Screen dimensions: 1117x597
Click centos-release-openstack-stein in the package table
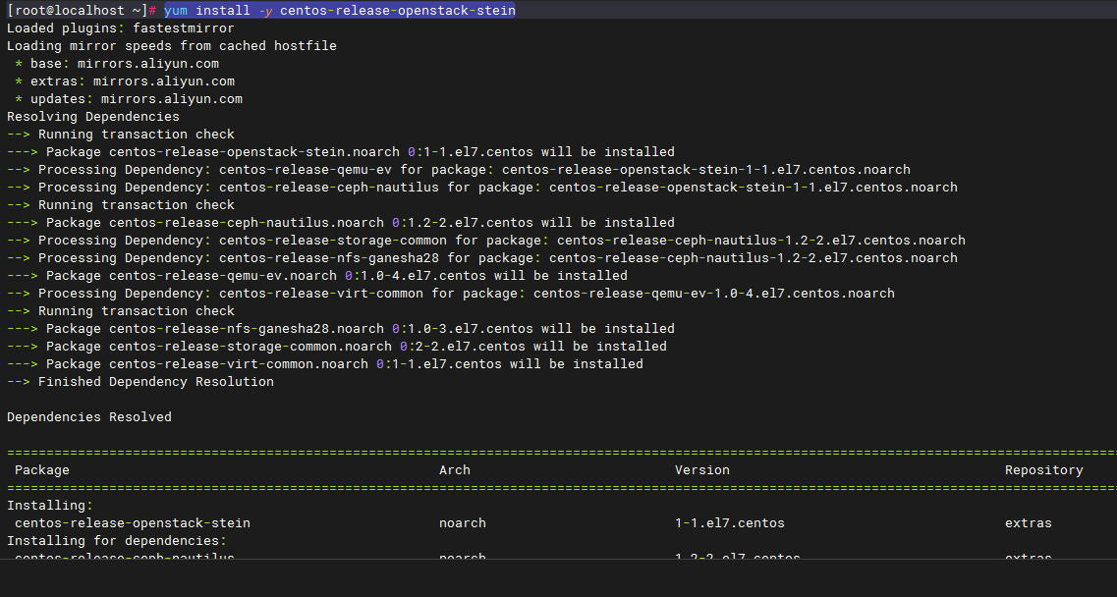point(133,523)
